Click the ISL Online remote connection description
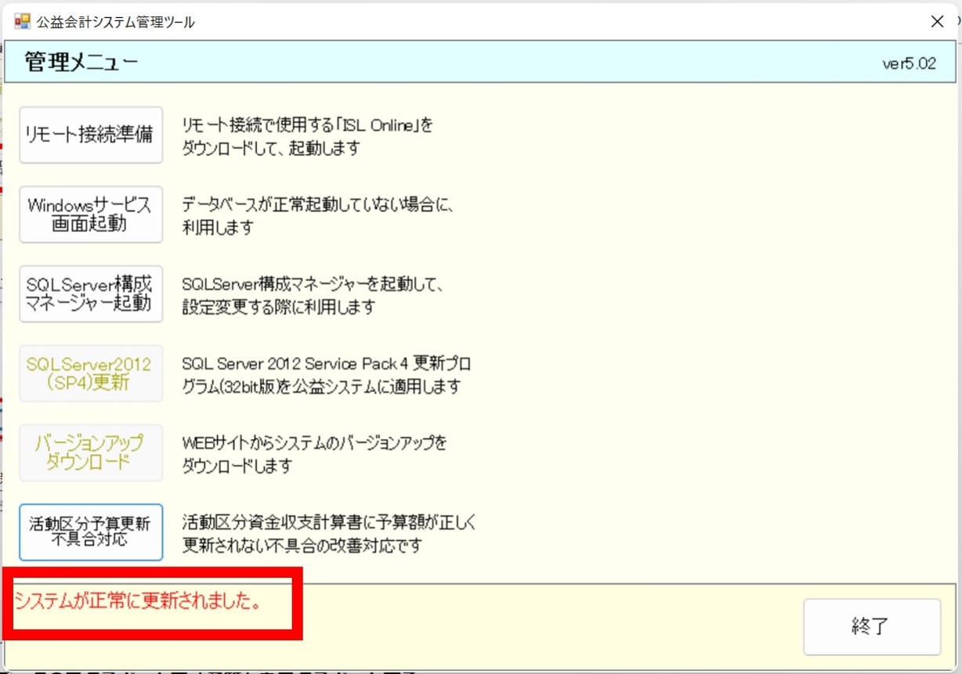The width and height of the screenshot is (962, 674). click(307, 136)
